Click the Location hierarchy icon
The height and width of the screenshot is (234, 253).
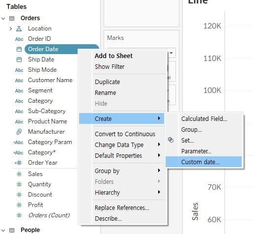(19, 29)
